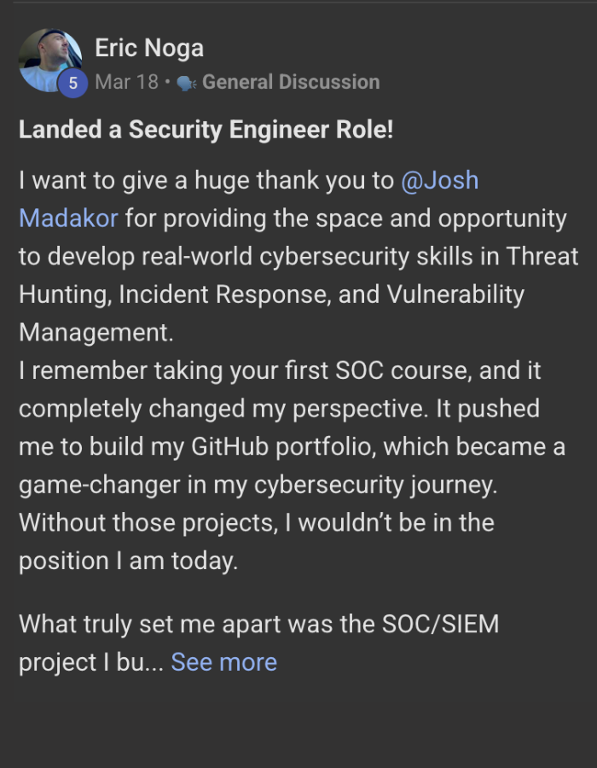Click the Mar 18 post date
The width and height of the screenshot is (597, 768).
[126, 82]
